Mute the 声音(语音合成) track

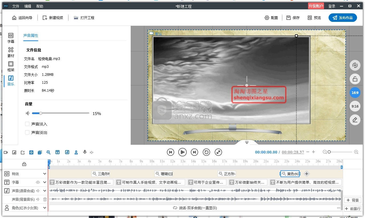pyautogui.click(x=38, y=191)
